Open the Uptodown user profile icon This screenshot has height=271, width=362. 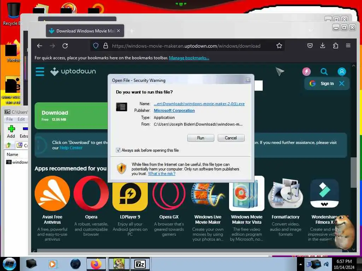342,72
